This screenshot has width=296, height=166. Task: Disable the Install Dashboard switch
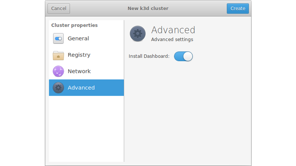(x=183, y=57)
